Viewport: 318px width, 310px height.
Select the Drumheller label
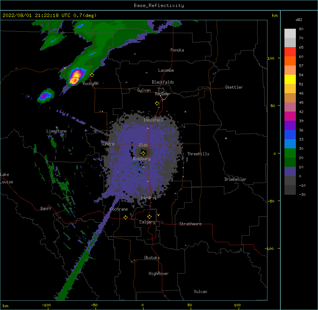coord(235,179)
